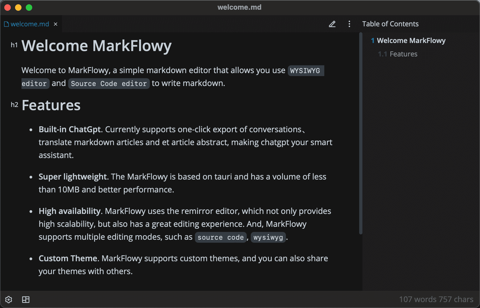This screenshot has height=308, width=480.
Task: Click the Table of Contents header
Action: (390, 24)
